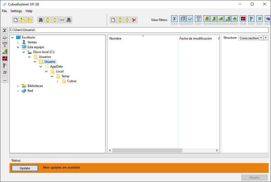Screen dimensions: 271x182
Task: Switch to the Cross section tab
Action: [x=249, y=38]
